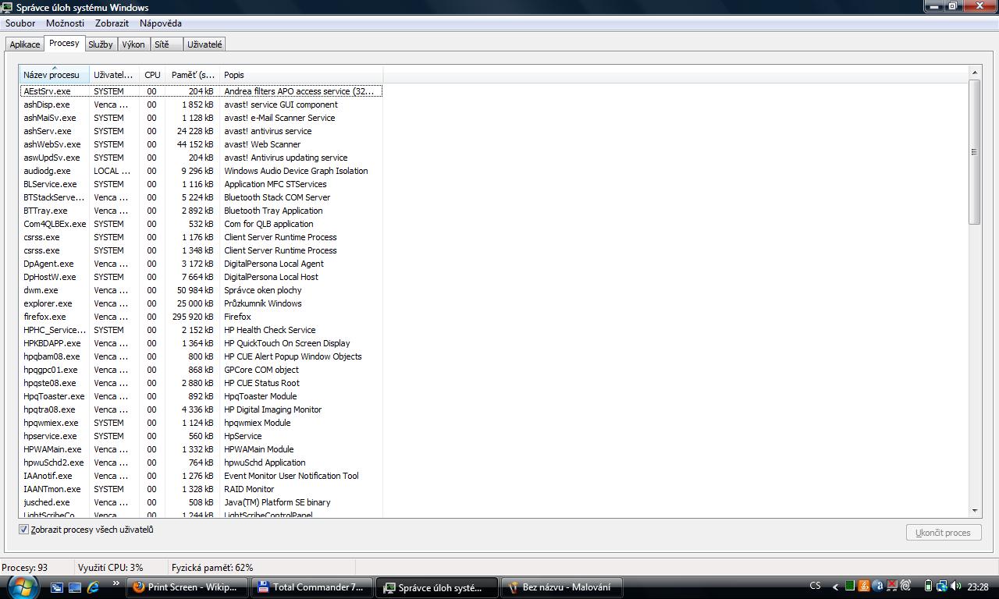Click the Switch between windows quick launch icon
This screenshot has width=999, height=599.
coord(57,587)
